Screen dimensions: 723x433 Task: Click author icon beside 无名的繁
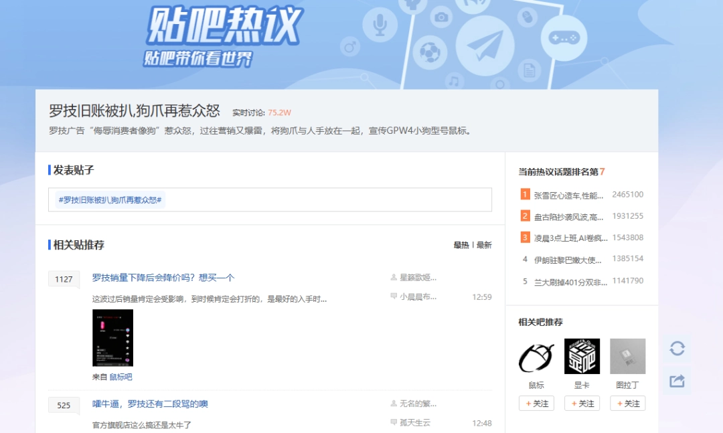[x=394, y=404]
